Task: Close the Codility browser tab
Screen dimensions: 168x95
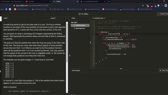Action: [77, 2]
